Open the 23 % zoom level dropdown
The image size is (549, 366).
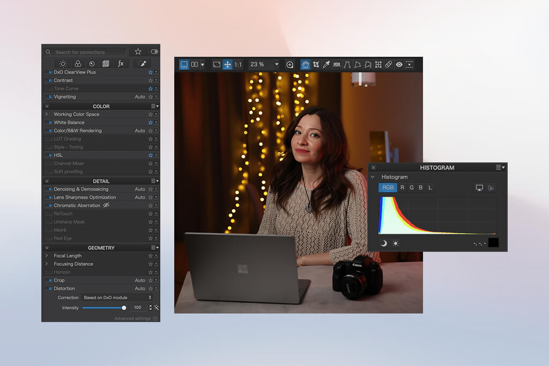(x=277, y=64)
